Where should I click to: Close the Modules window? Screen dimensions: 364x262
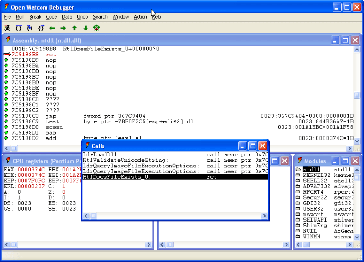pos(355,161)
